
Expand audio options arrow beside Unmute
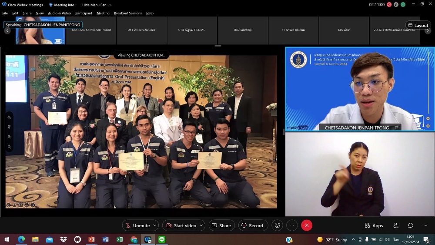(x=154, y=225)
